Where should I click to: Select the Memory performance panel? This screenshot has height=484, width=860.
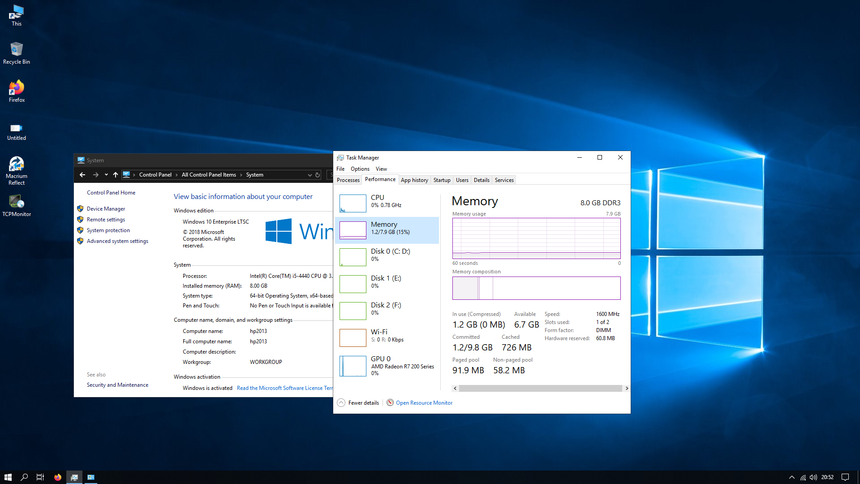pos(387,228)
